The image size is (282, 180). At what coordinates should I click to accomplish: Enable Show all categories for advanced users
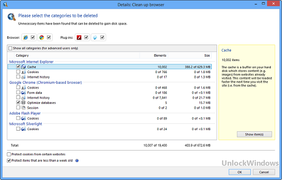tap(10, 48)
